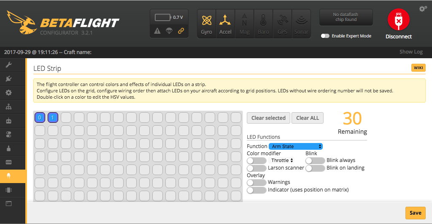Open the Setup tab wrench icon
The image size is (432, 224).
coord(8,65)
